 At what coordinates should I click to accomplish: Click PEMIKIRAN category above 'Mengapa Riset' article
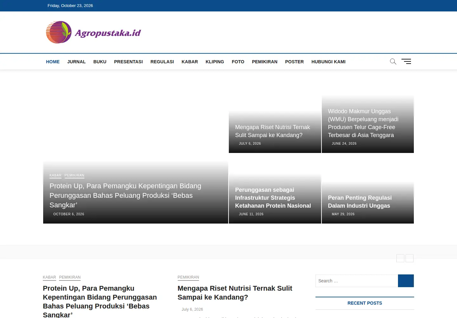pyautogui.click(x=189, y=277)
